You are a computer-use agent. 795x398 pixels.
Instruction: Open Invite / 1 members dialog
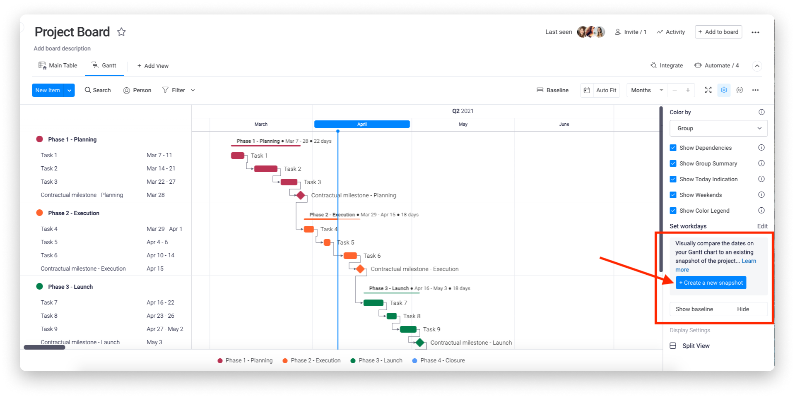(x=631, y=32)
